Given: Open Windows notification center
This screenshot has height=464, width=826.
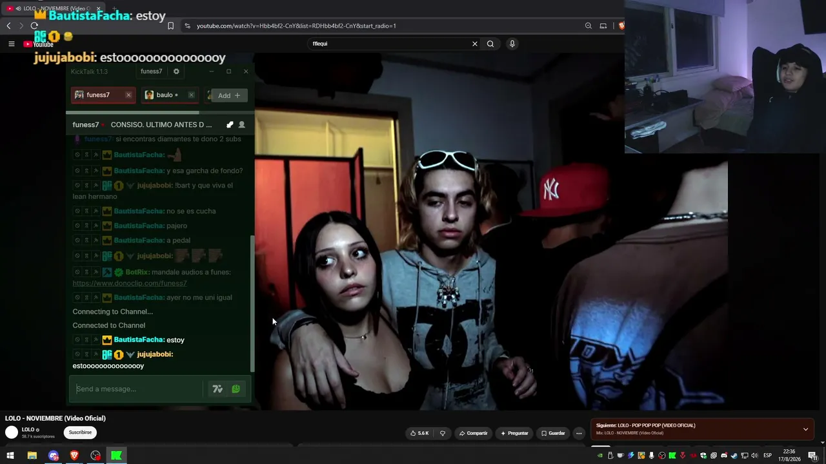Looking at the screenshot, I should click(812, 456).
